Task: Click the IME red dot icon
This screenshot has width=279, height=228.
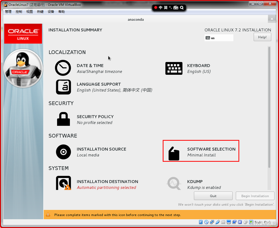Action: click(x=156, y=8)
